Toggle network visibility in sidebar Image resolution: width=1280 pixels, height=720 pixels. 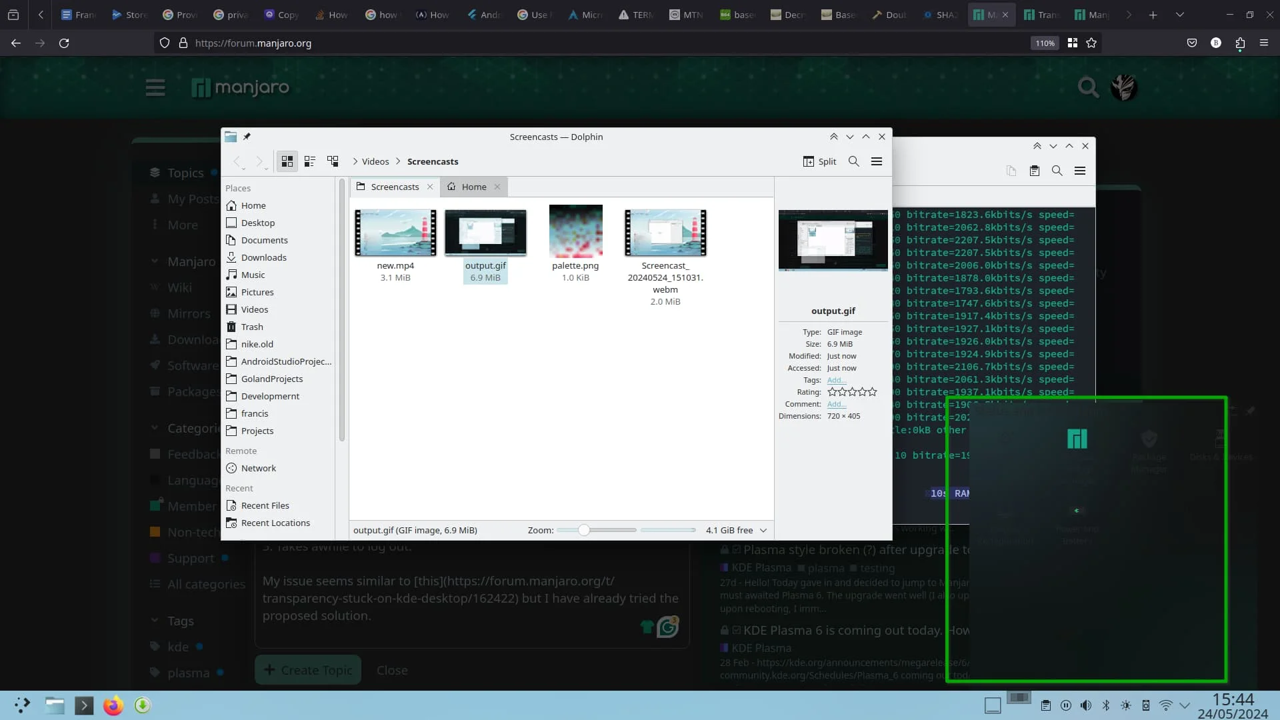257,468
